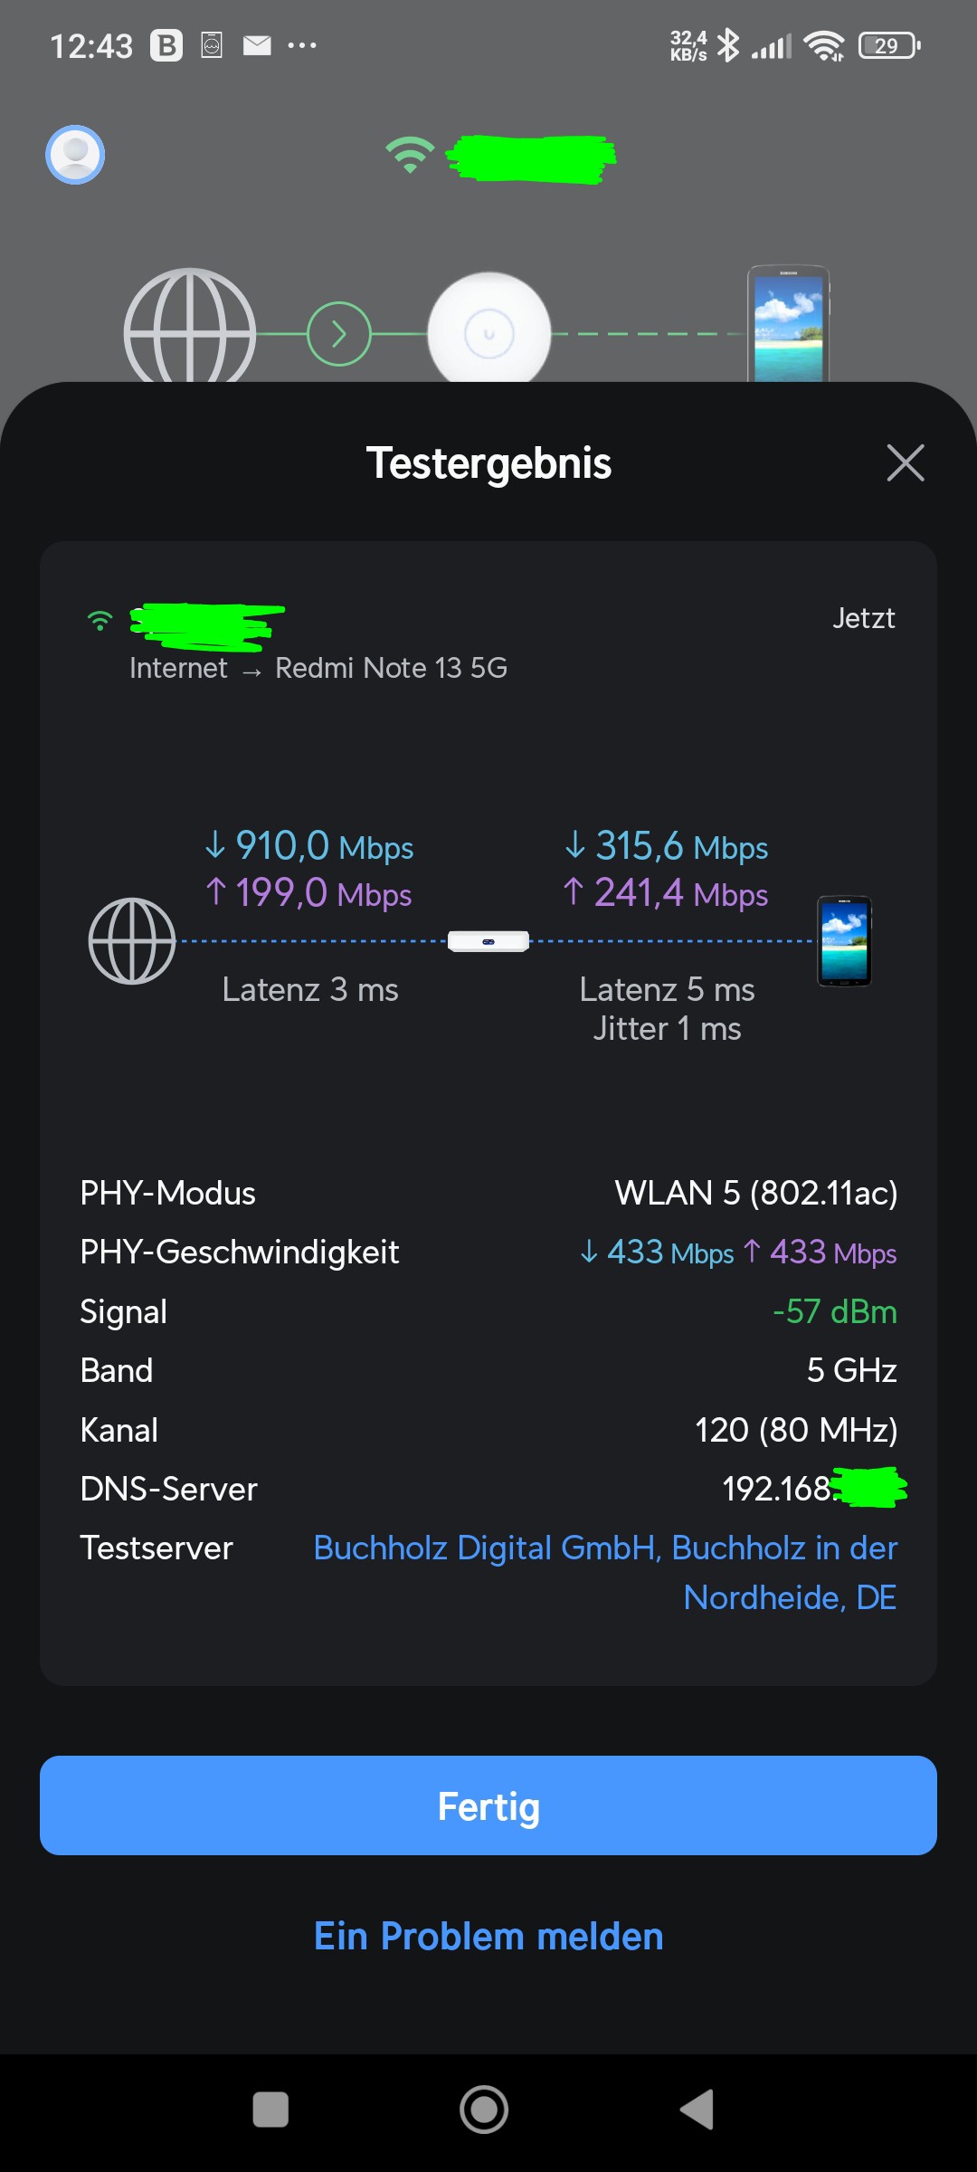Tap the access point device icon in results
The image size is (977, 2172).
point(488,941)
